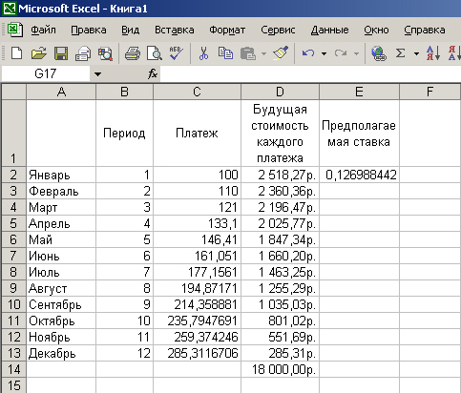
Task: Click the AutoSum sigma icon
Action: [401, 53]
